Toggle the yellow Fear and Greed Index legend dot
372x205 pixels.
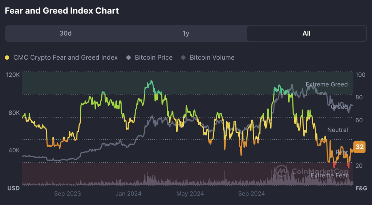pos(7,58)
